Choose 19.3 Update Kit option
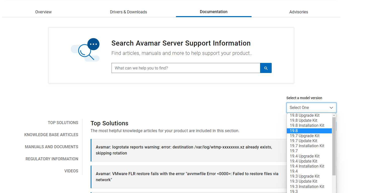This screenshot has height=193, width=387. [309, 181]
